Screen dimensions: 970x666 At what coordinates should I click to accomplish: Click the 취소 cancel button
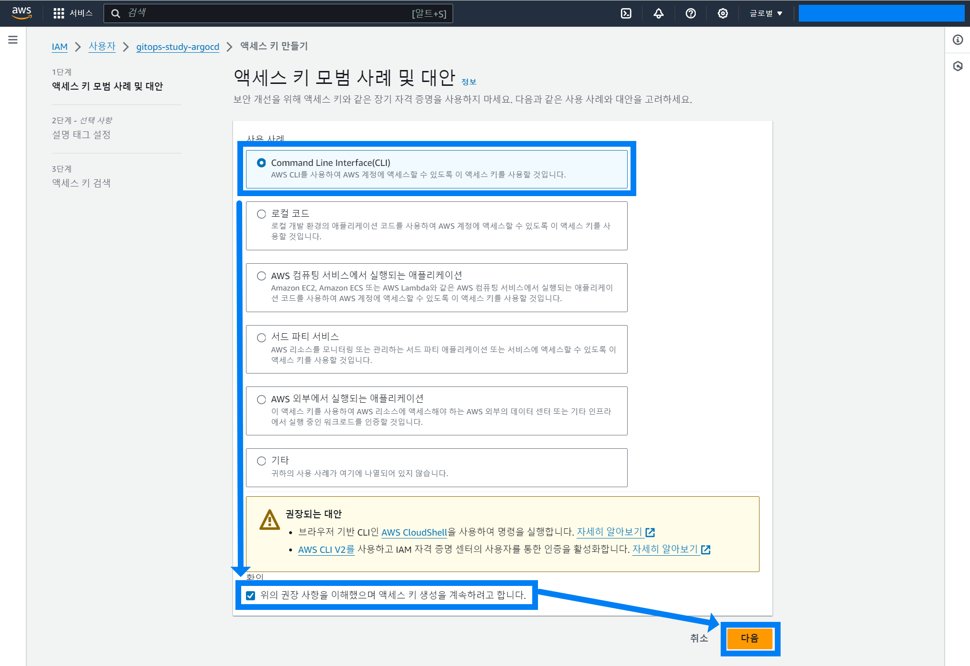click(699, 638)
